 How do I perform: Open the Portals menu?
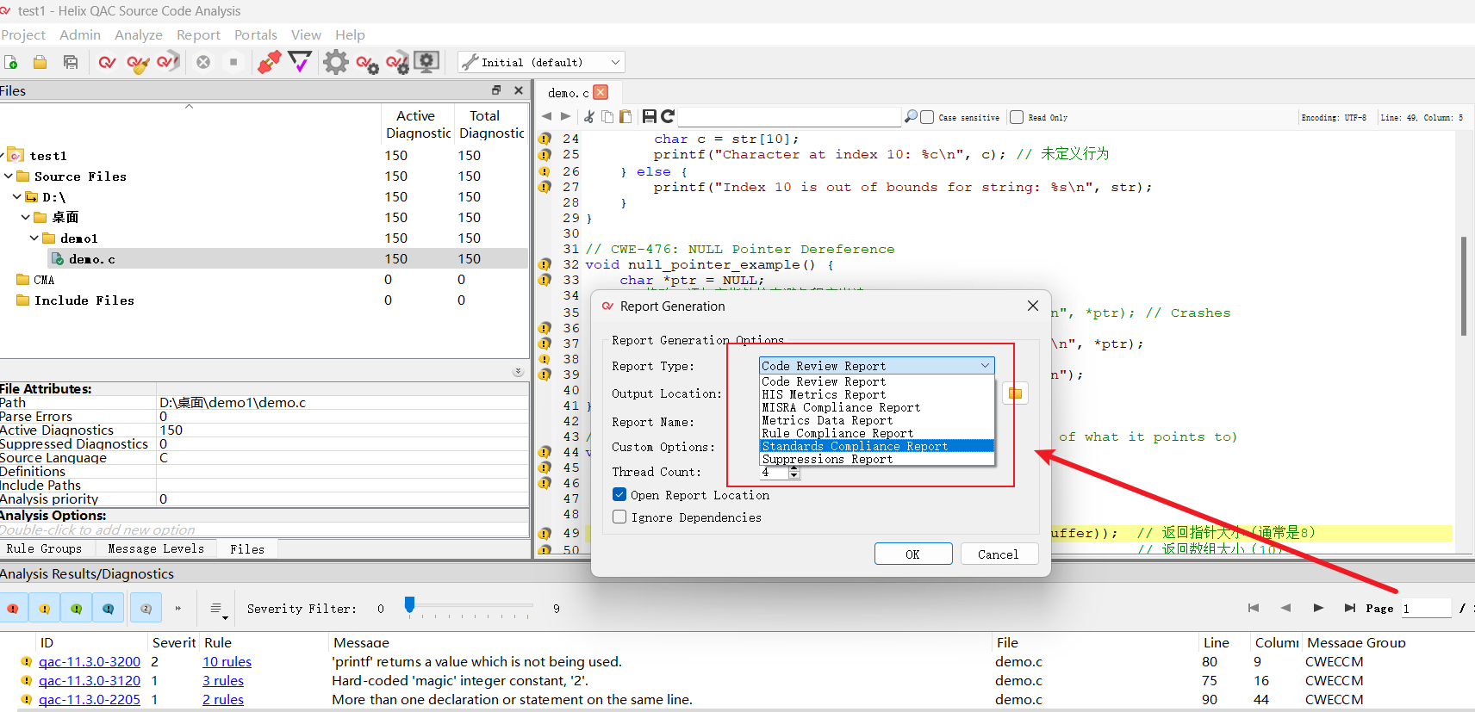256,34
